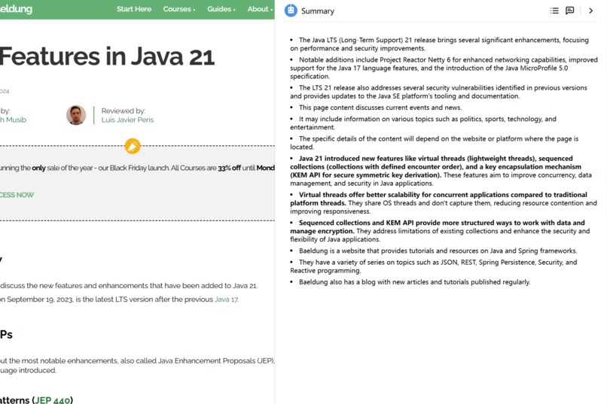Click the Summary assistant robot icon
607x404 pixels.
[x=291, y=11]
